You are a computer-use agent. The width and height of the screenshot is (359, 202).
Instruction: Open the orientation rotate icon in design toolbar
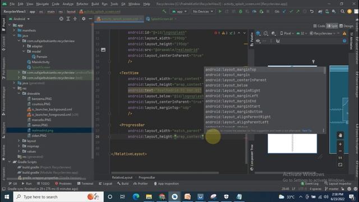point(265,34)
